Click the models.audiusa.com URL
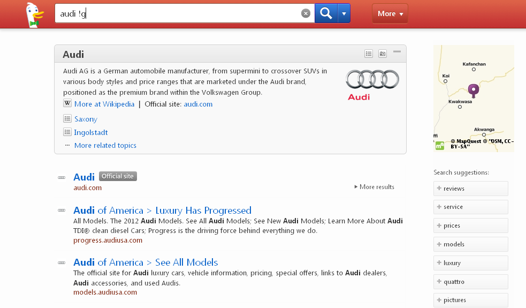The image size is (526, 308). pos(105,292)
